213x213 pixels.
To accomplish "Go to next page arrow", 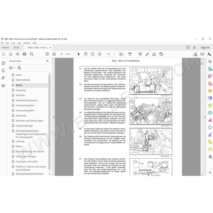I will click(x=54, y=54).
